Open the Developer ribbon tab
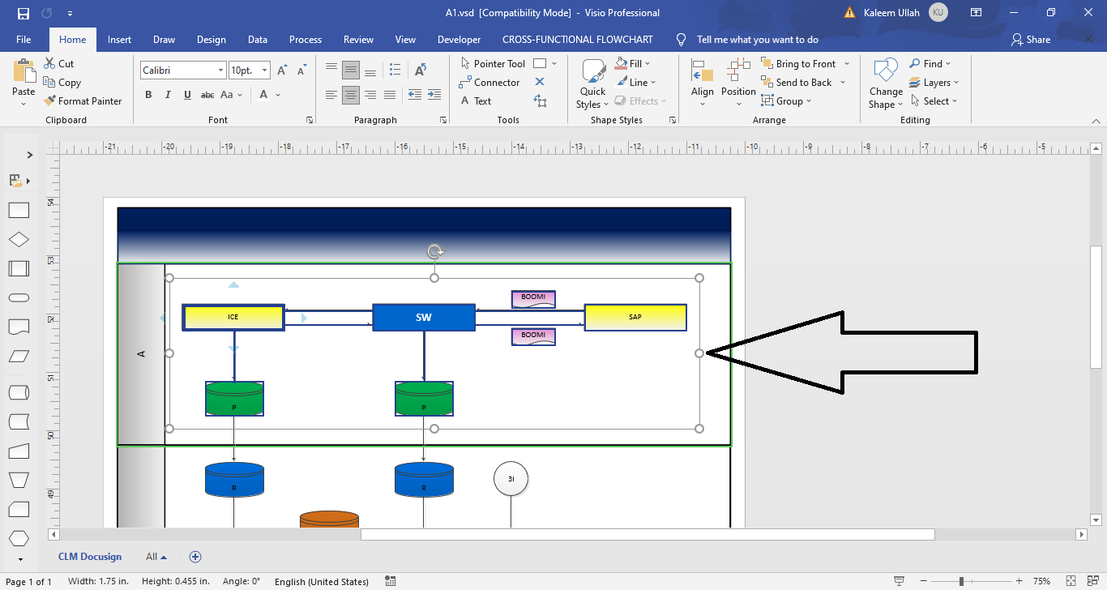This screenshot has width=1107, height=590. point(459,39)
